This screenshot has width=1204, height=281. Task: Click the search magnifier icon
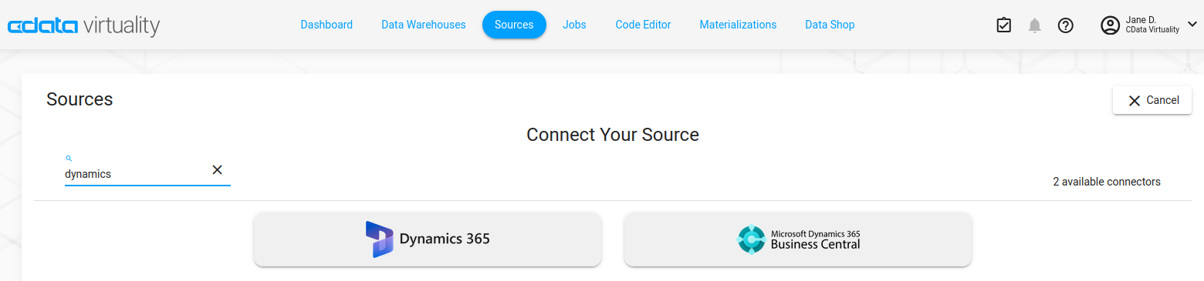69,158
